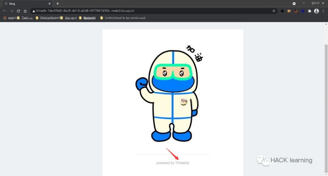The height and width of the screenshot is (176, 328).
Task: Open the Network bookmark folder
Action: coord(87,18)
